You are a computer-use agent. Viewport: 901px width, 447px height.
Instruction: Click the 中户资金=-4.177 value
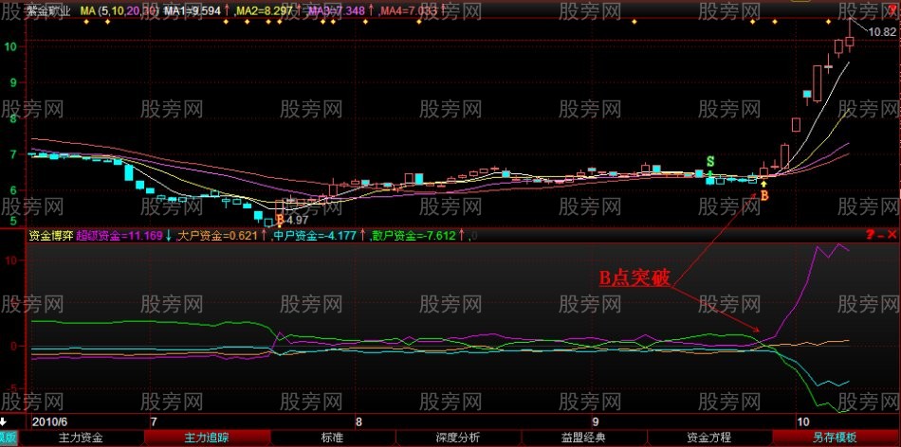tap(316, 235)
